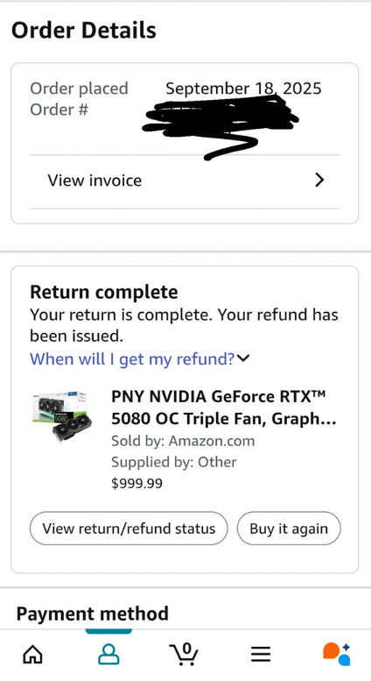Tap the September 18, 2025 order date
Viewport: 371px width, 681px height.
(243, 89)
